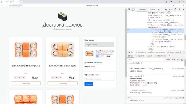Screen dimensions: 186x104
Task: Click the Филадельфия хит ролл product image
Action: pyautogui.click(x=26, y=50)
